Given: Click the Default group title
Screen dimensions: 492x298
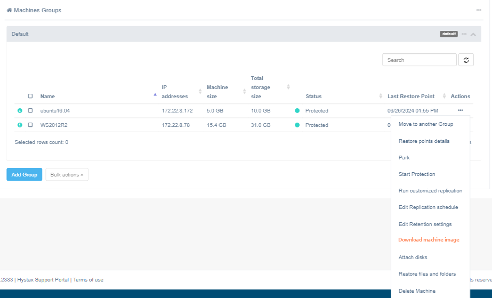Looking at the screenshot, I should pyautogui.click(x=20, y=34).
